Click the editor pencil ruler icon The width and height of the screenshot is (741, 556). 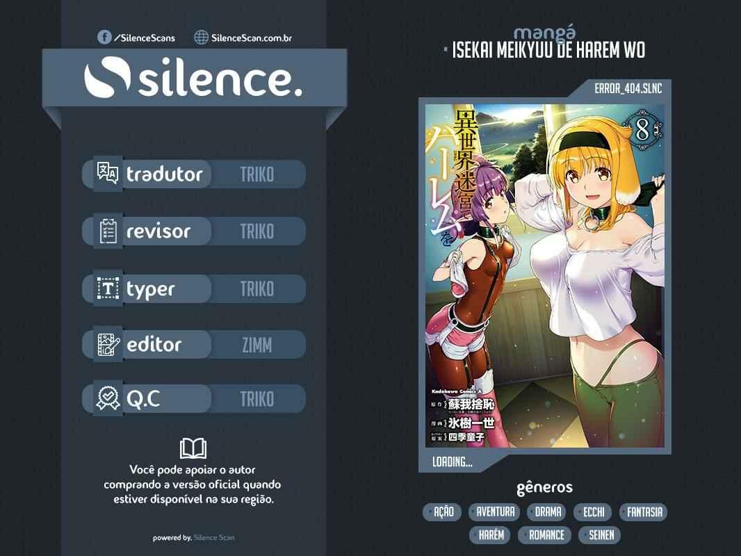coord(107,345)
